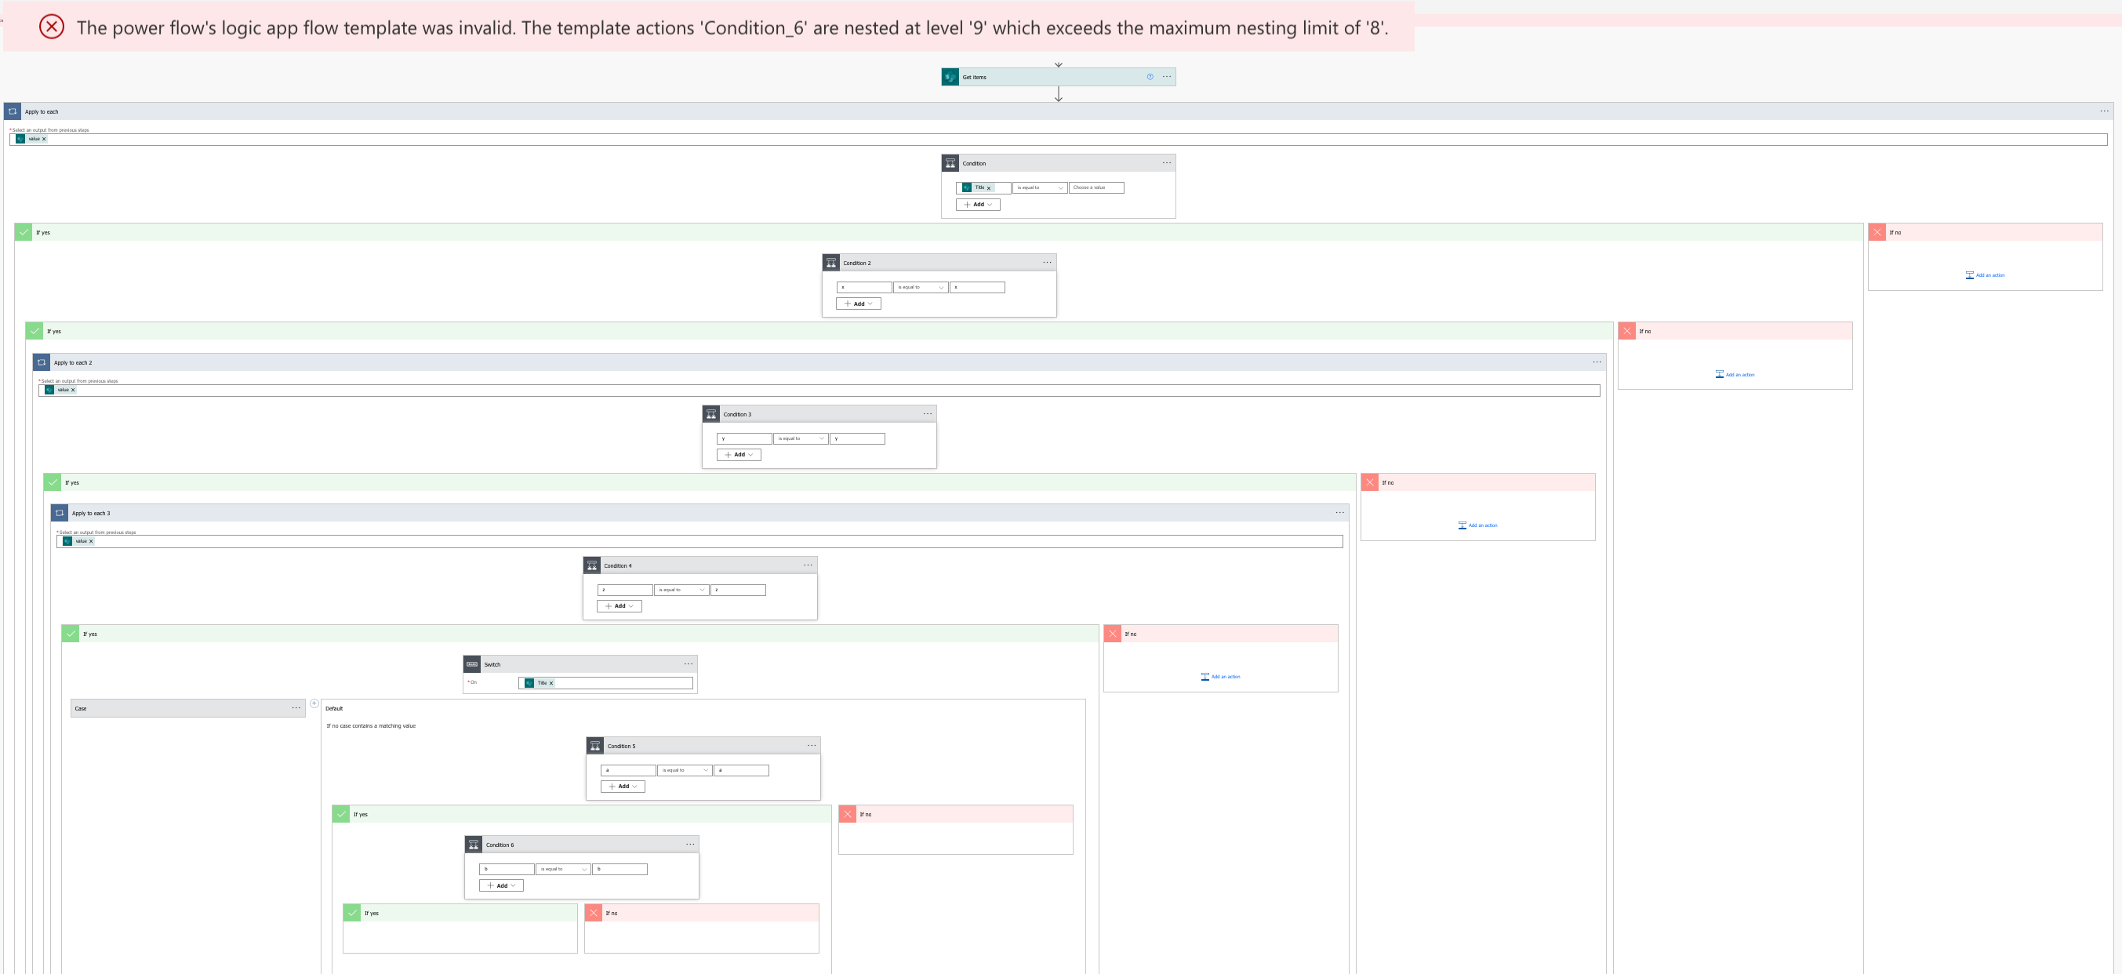Click the Switch On input field
The width and height of the screenshot is (2122, 974).
pos(605,683)
